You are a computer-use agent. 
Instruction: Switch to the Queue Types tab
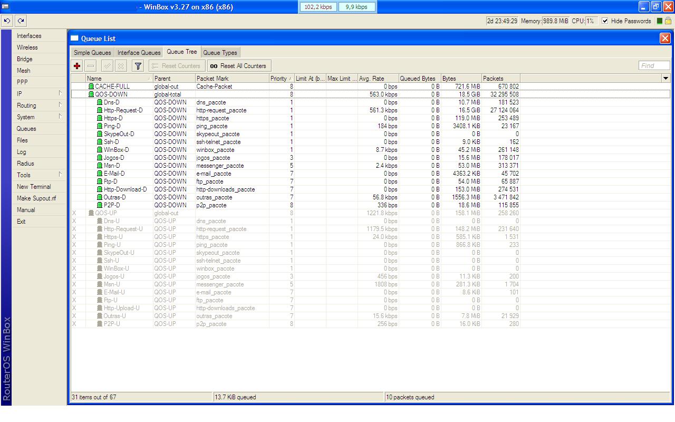(220, 53)
